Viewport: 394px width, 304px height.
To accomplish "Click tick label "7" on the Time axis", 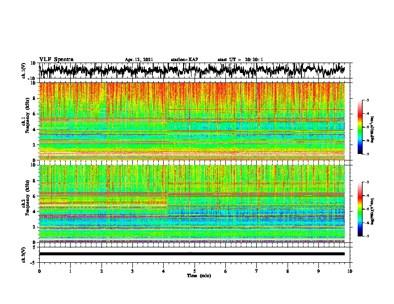I will 257,271.
